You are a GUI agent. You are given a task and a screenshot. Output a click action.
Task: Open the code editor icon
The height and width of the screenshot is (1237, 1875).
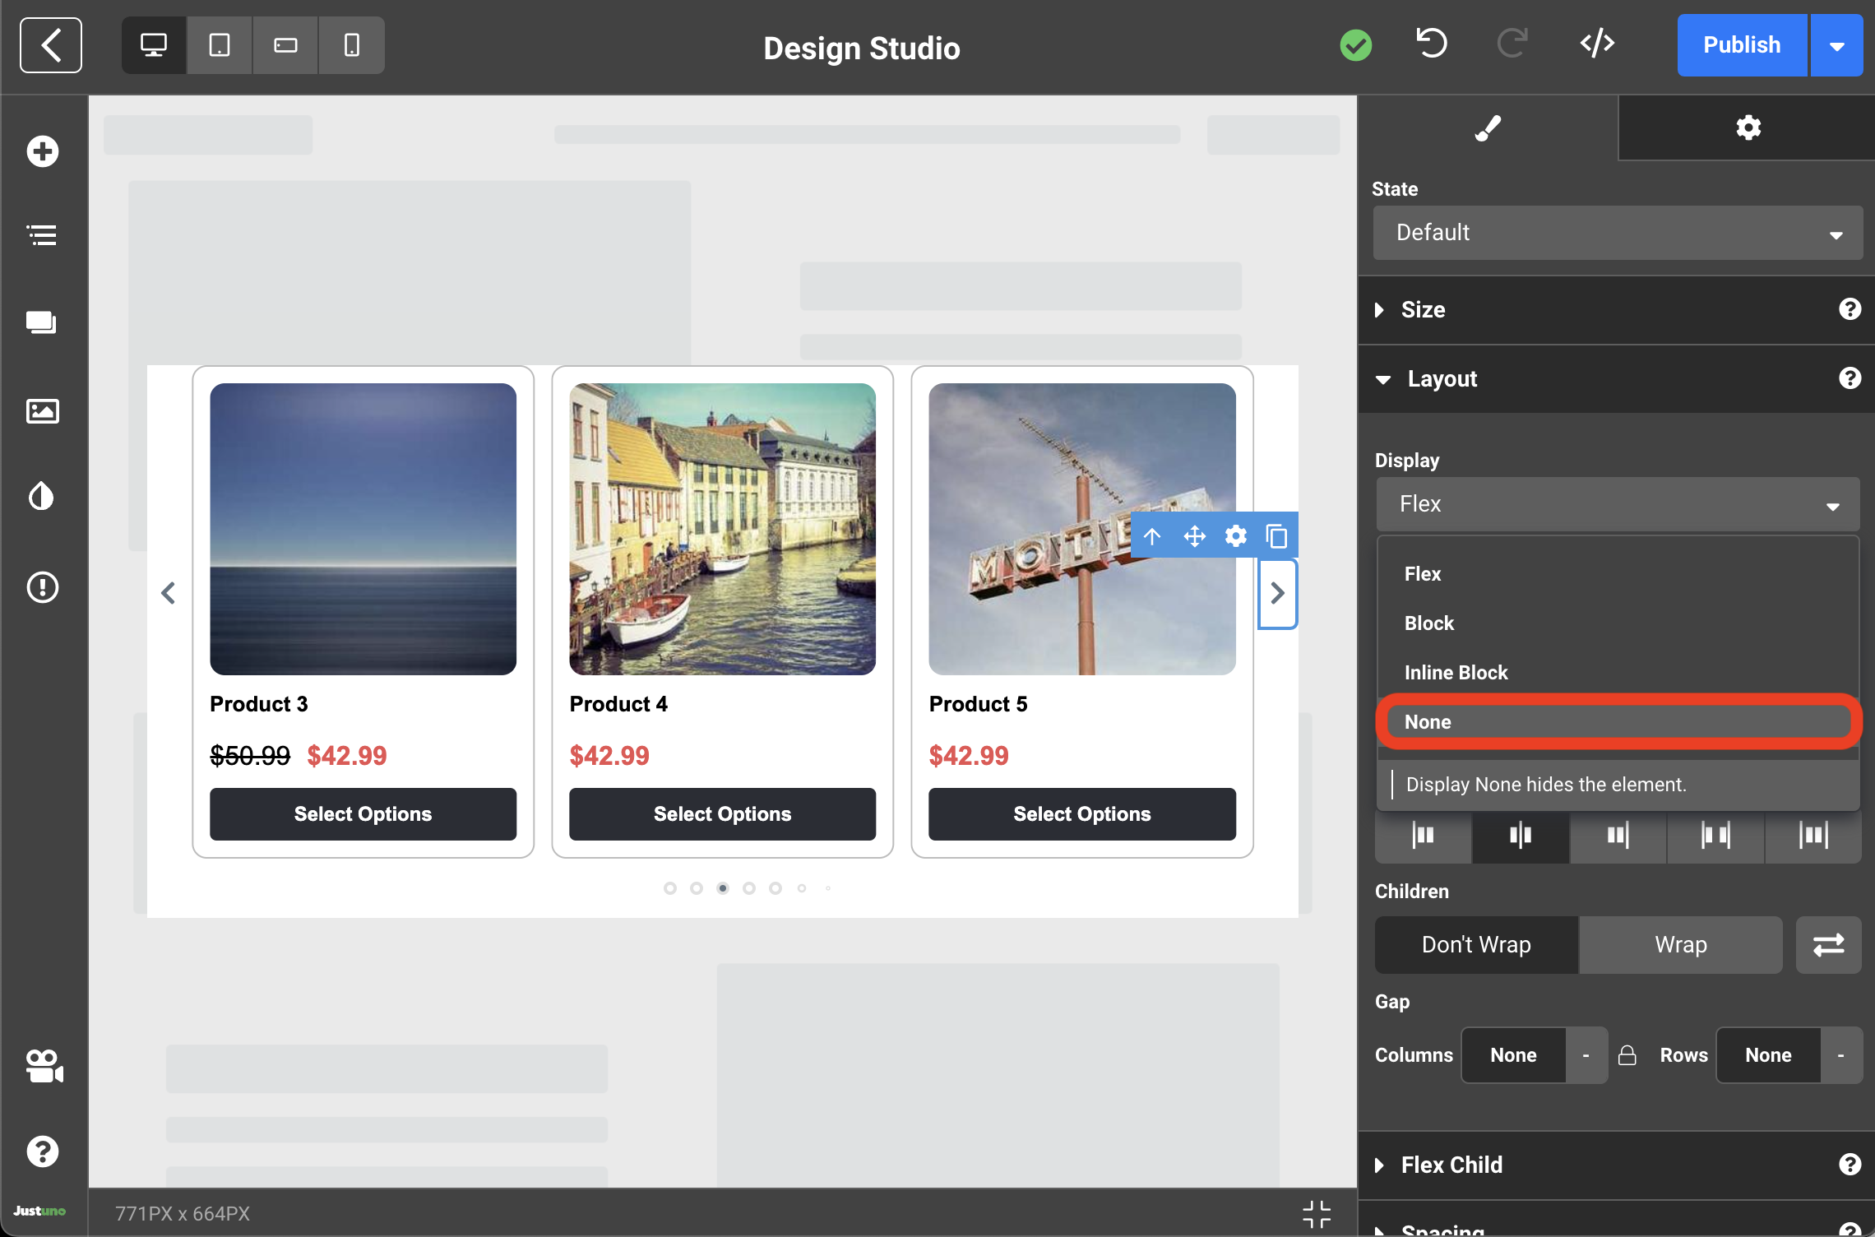pyautogui.click(x=1597, y=44)
